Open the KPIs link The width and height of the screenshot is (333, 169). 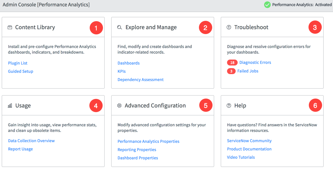tap(121, 71)
